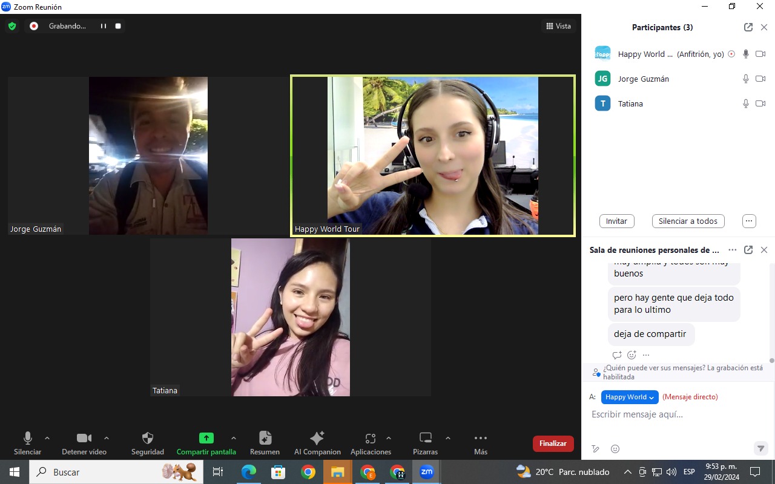Click the Windows Buscar search box

115,472
